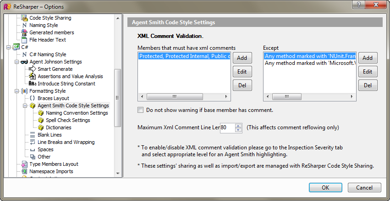
Task: Click the Cancel button
Action: [364, 188]
